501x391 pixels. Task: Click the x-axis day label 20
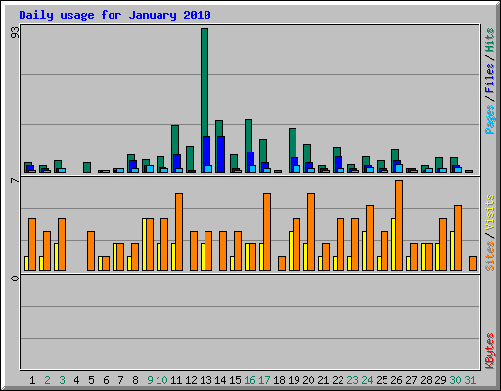coord(308,380)
